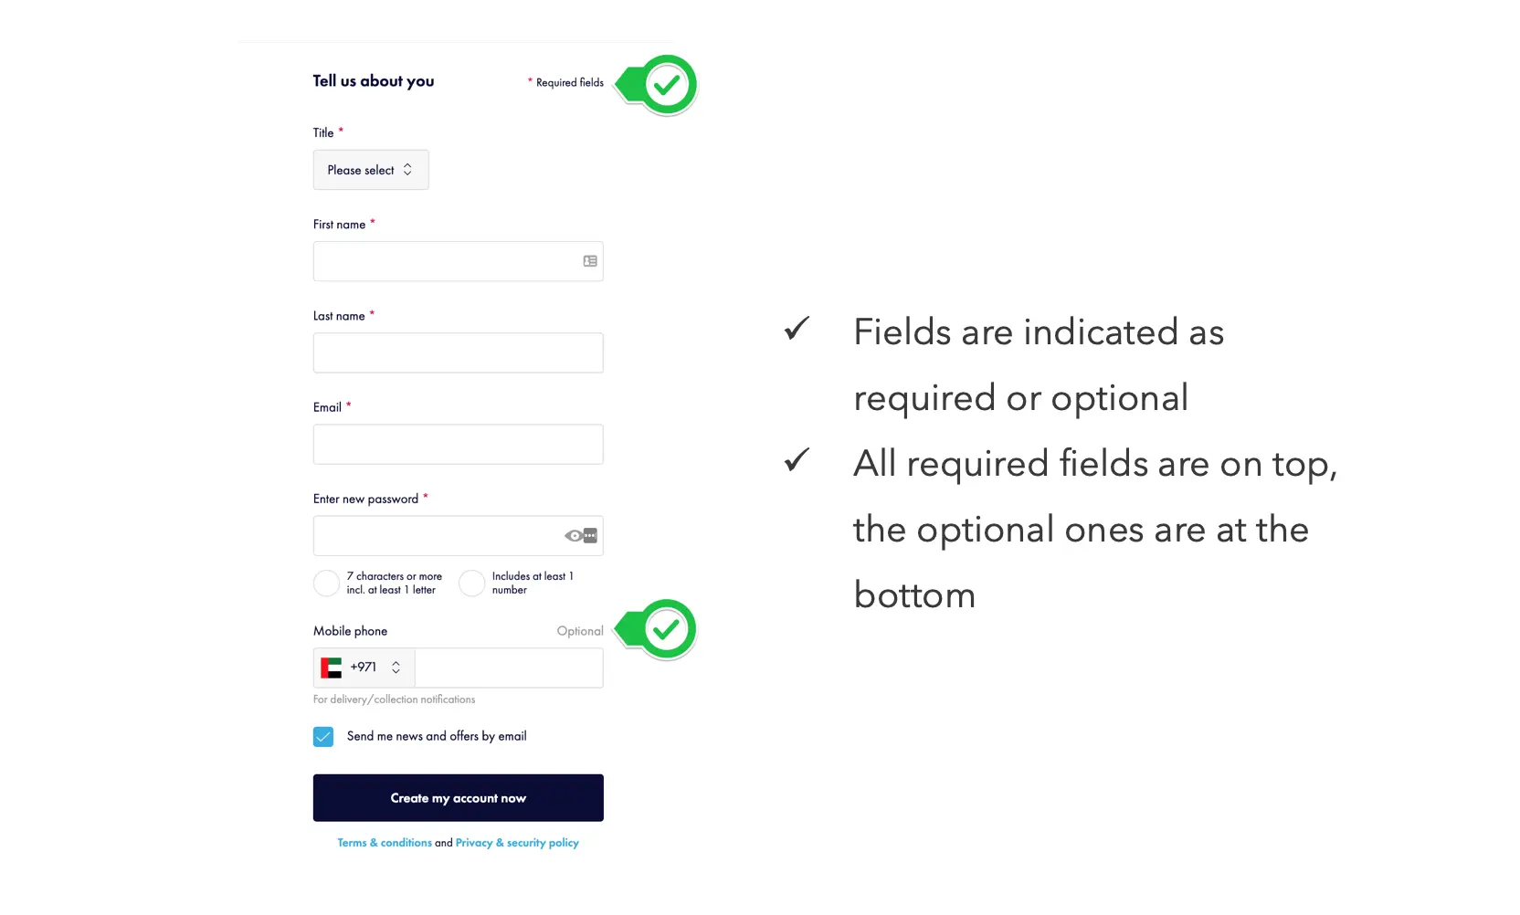1520x915 pixels.
Task: Click the Mobile phone number field
Action: click(x=509, y=668)
